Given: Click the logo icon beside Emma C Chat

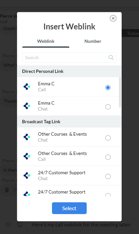Looking at the screenshot, I should coord(27,106).
